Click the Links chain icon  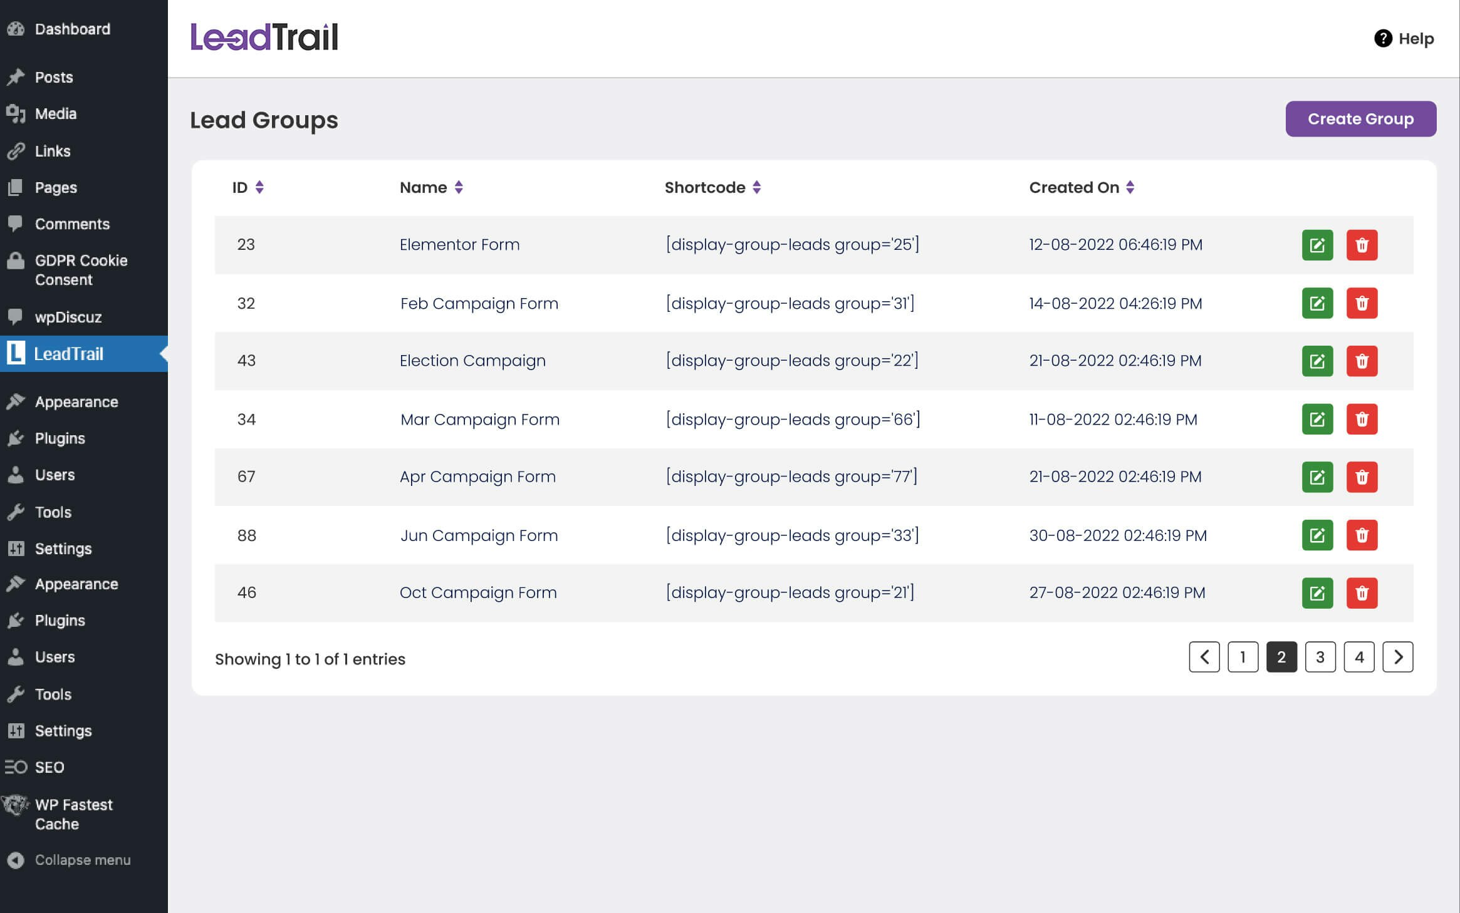(16, 151)
